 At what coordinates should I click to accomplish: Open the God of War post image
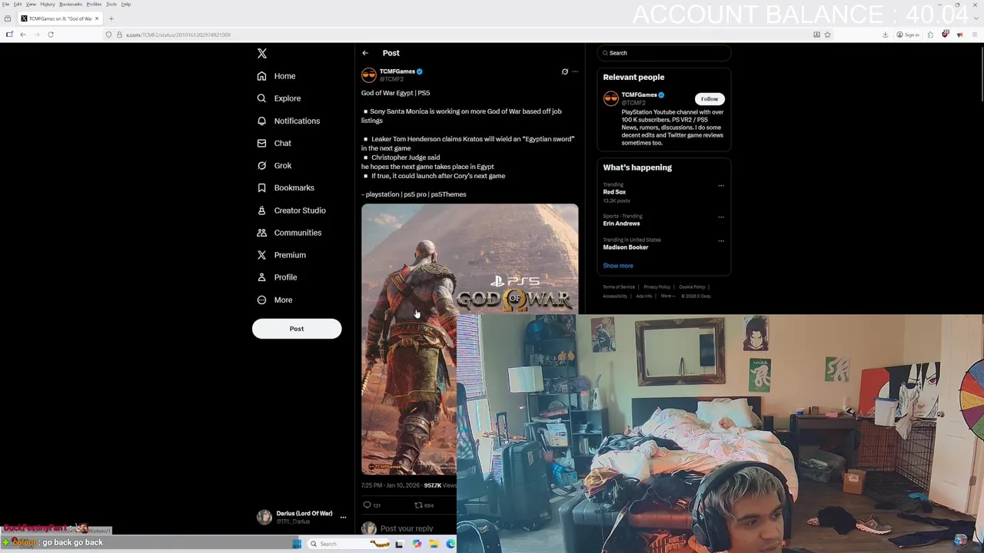[470, 338]
